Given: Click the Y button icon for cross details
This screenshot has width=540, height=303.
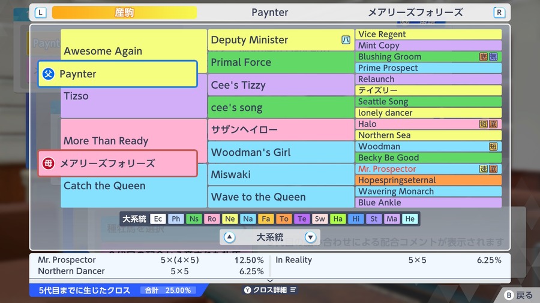Looking at the screenshot, I should (x=248, y=290).
